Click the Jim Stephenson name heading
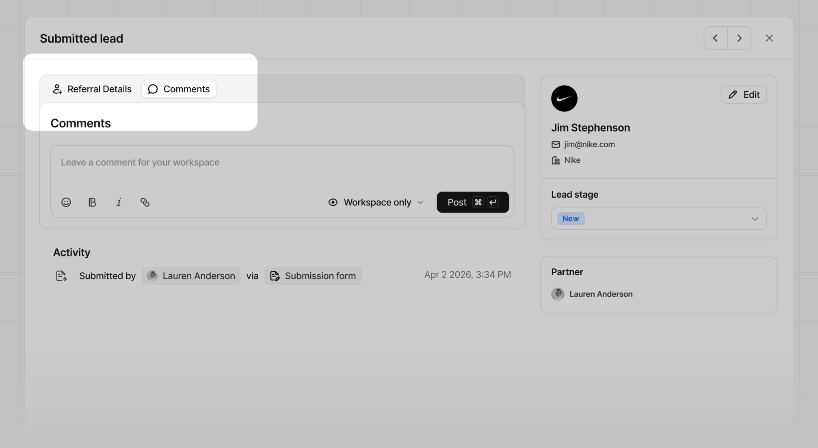This screenshot has height=448, width=818. tap(591, 128)
